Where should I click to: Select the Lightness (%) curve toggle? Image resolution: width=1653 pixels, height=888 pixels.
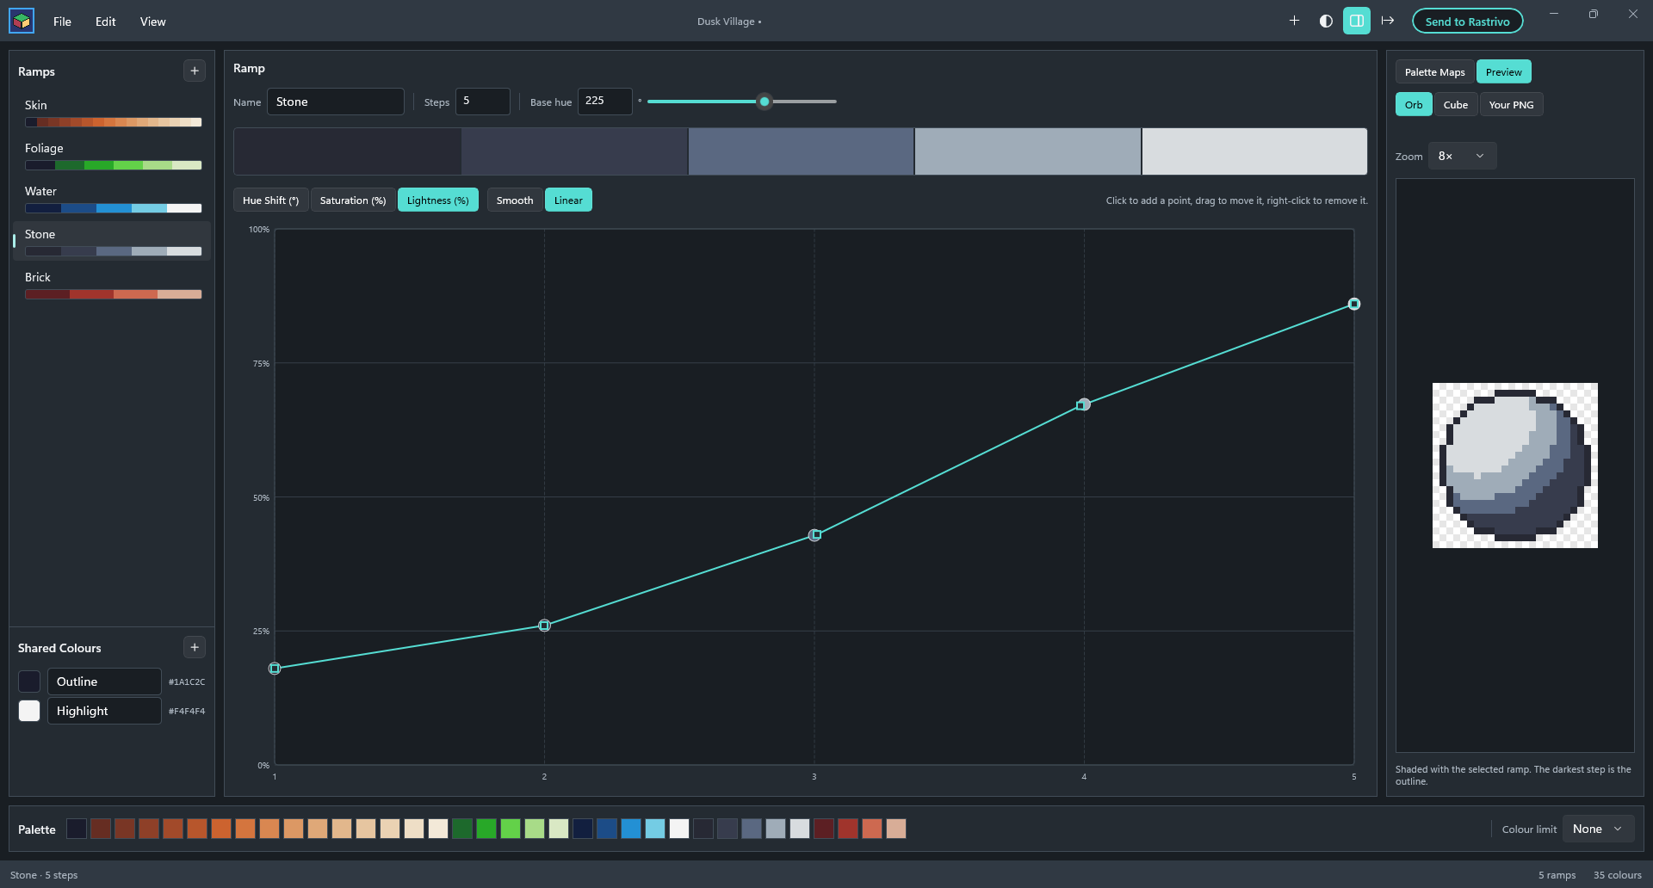[x=437, y=200]
